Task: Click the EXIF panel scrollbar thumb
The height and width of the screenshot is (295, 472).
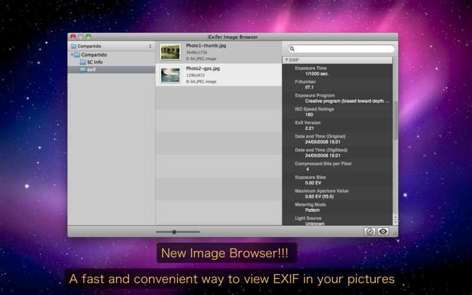Action: pos(395,120)
